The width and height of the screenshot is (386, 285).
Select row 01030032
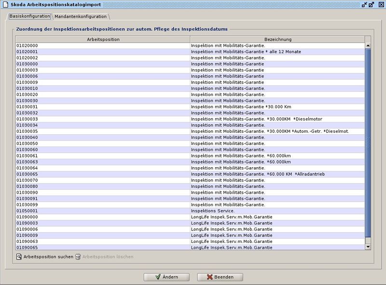(x=190, y=113)
